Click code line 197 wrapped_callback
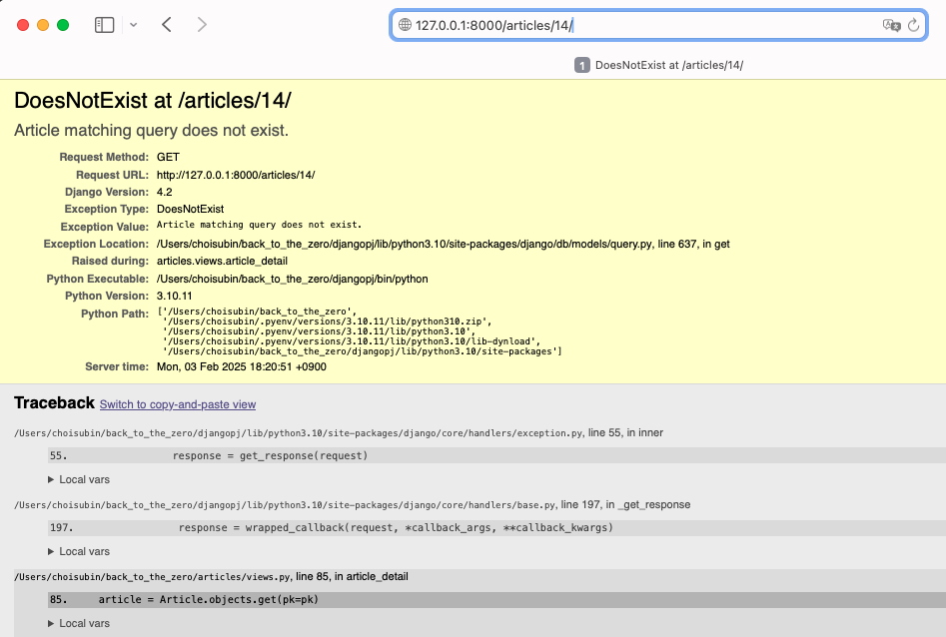The width and height of the screenshot is (946, 637). (x=496, y=527)
